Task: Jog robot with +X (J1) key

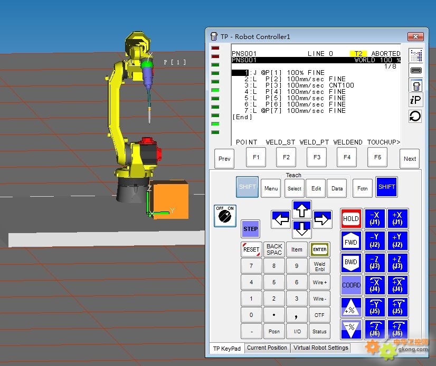Action: point(397,218)
